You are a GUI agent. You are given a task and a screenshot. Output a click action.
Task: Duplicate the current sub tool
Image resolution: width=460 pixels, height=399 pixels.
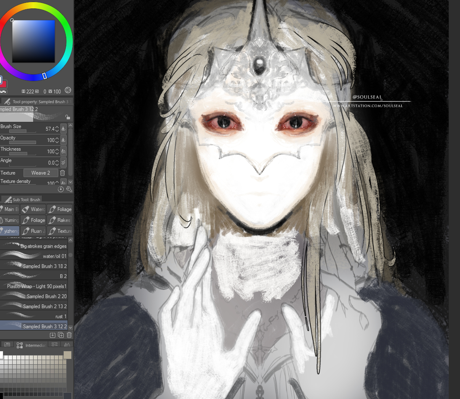61,335
